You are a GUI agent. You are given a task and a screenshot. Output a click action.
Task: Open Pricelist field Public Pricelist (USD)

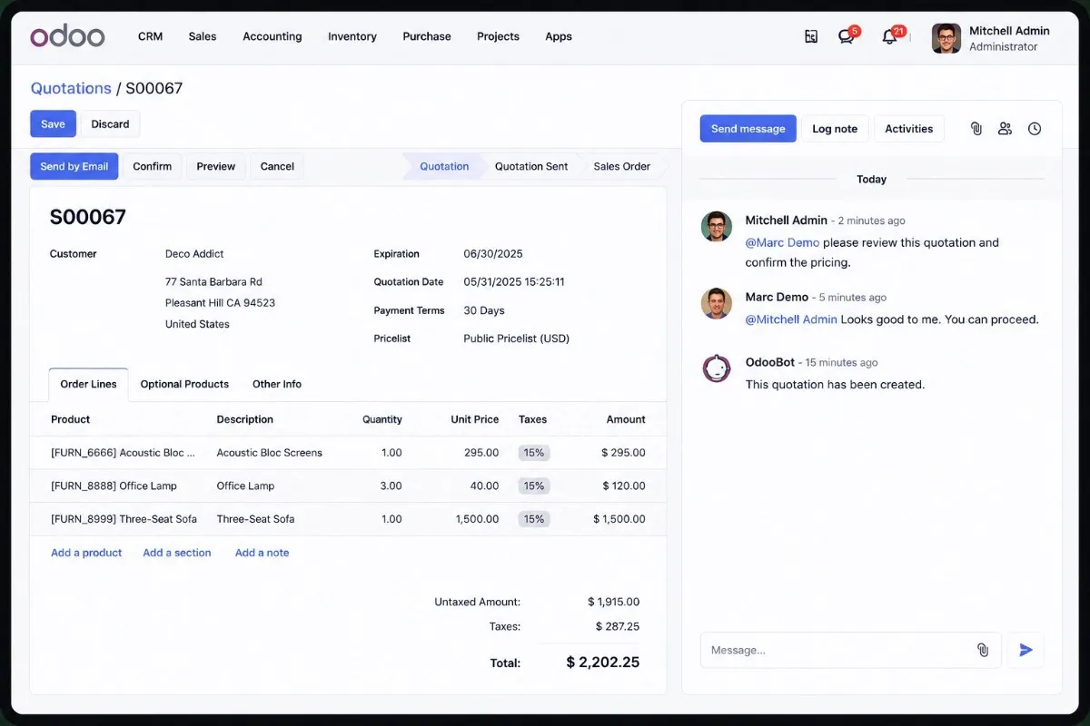coord(517,338)
